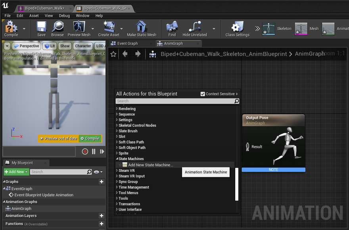Navigate forward in graph history
The height and width of the screenshot is (230, 349).
(x=138, y=54)
